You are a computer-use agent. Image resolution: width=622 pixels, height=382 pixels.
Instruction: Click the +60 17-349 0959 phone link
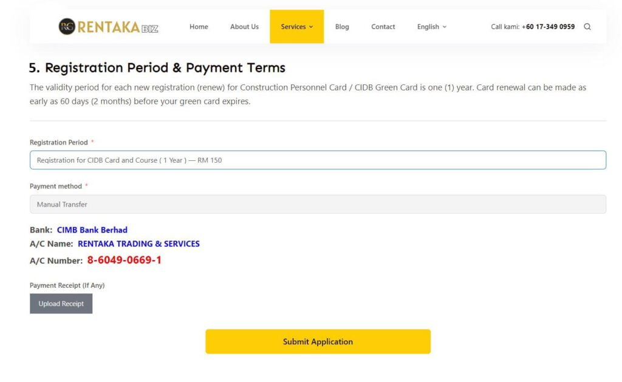pyautogui.click(x=549, y=27)
